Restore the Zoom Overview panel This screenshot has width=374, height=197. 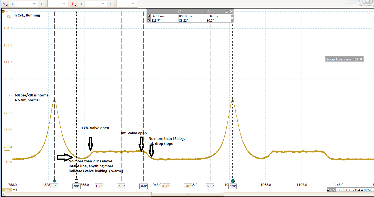pos(356,59)
